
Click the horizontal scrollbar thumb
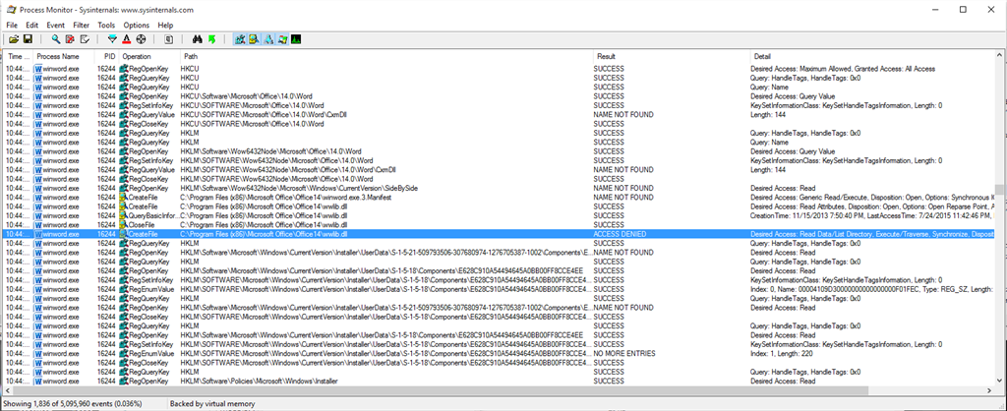440,390
